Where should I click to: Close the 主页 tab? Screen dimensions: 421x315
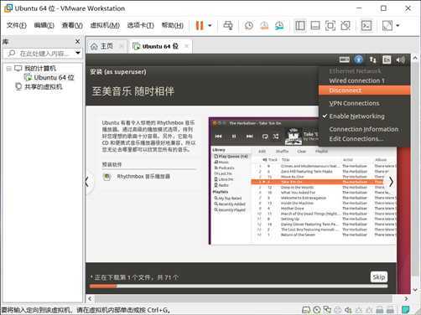(x=122, y=46)
